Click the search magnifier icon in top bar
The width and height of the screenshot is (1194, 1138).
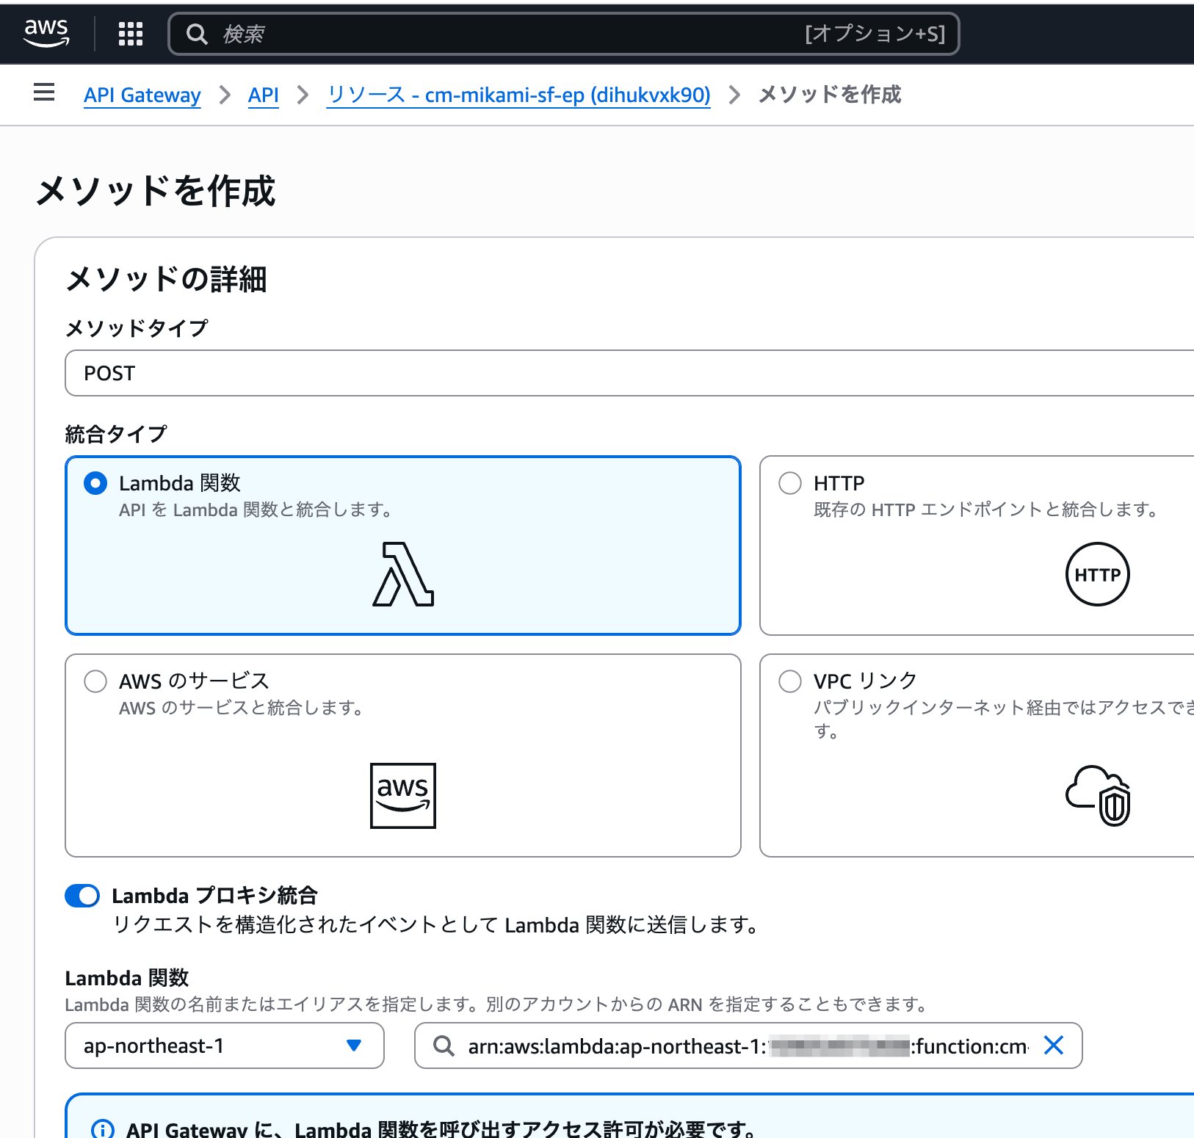(x=196, y=34)
